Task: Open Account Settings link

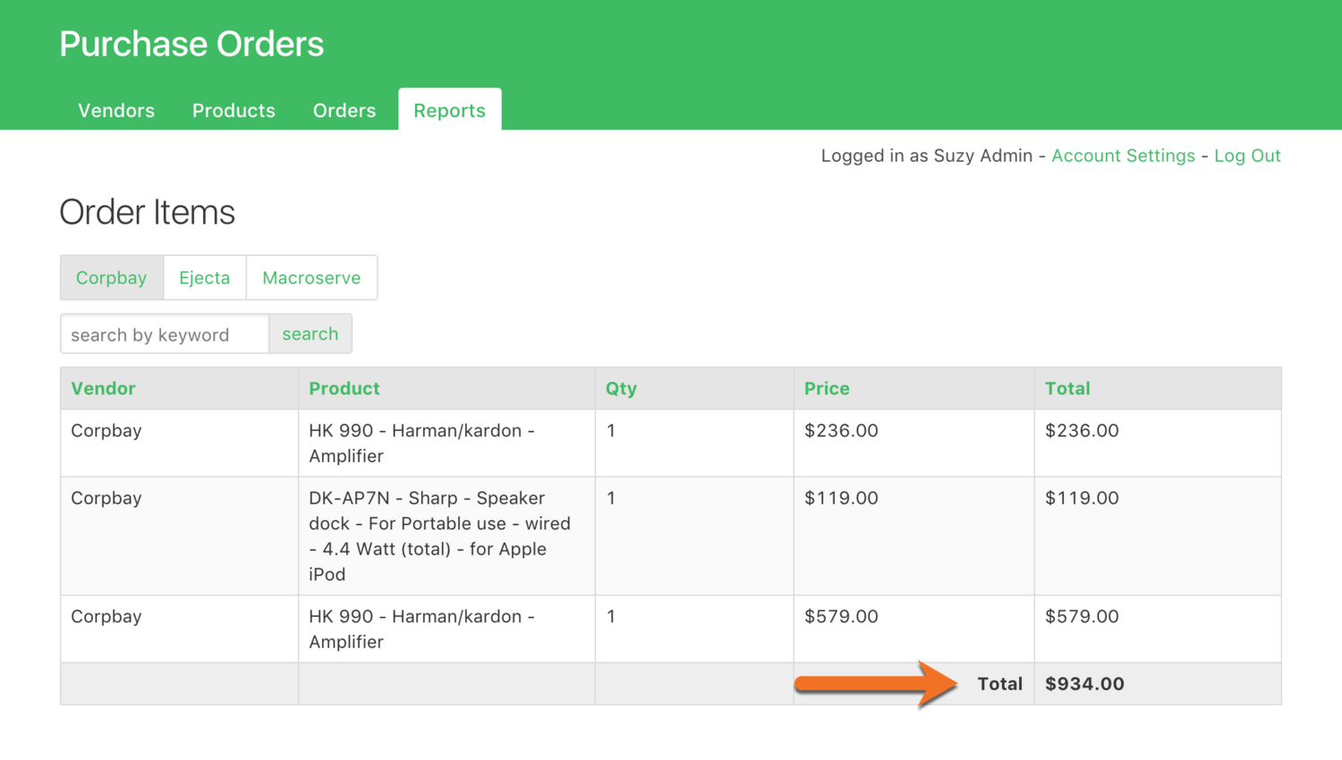Action: pyautogui.click(x=1123, y=156)
